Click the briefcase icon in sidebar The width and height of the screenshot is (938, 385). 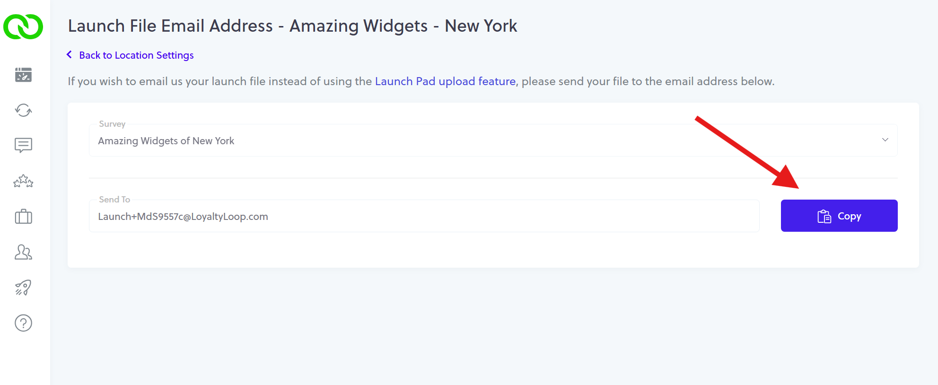coord(23,217)
